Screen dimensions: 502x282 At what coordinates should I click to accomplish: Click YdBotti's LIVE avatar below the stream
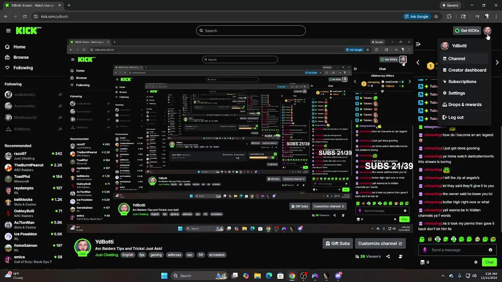tap(82, 247)
